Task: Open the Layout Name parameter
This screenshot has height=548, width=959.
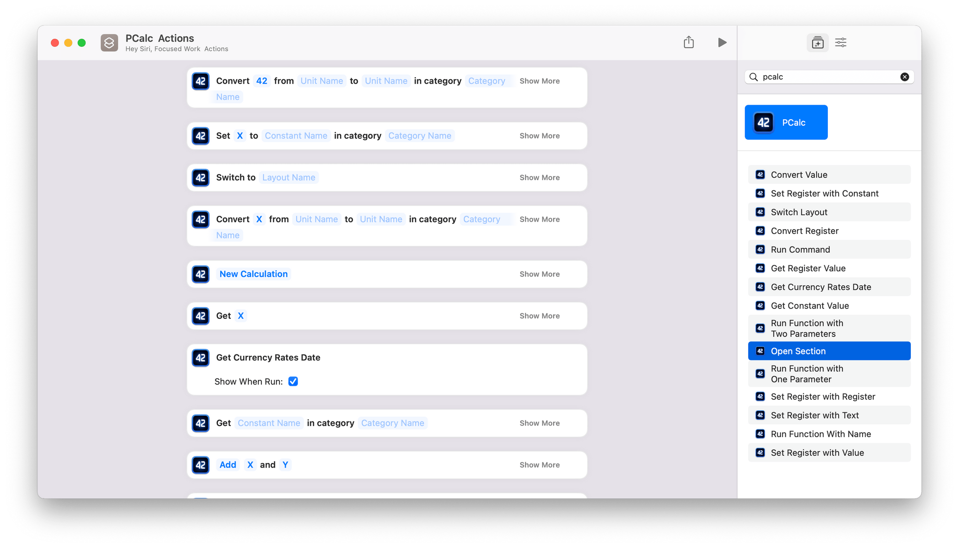Action: pos(288,177)
